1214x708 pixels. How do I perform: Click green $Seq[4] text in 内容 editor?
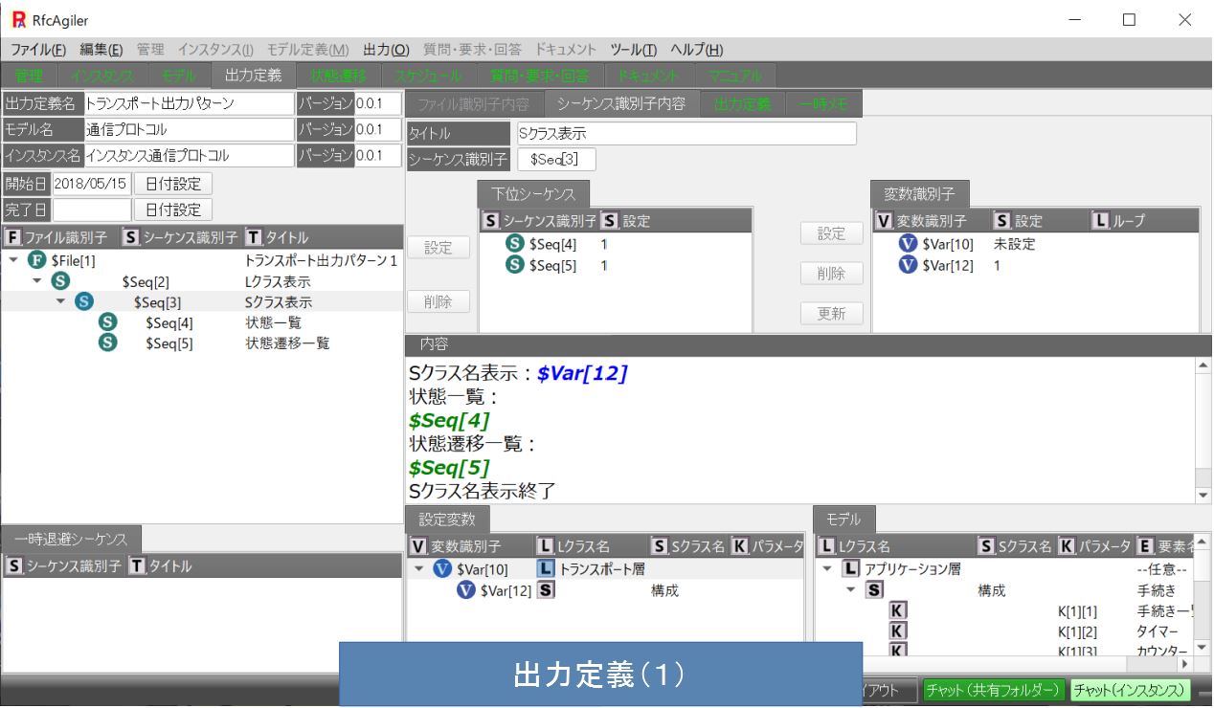(449, 420)
